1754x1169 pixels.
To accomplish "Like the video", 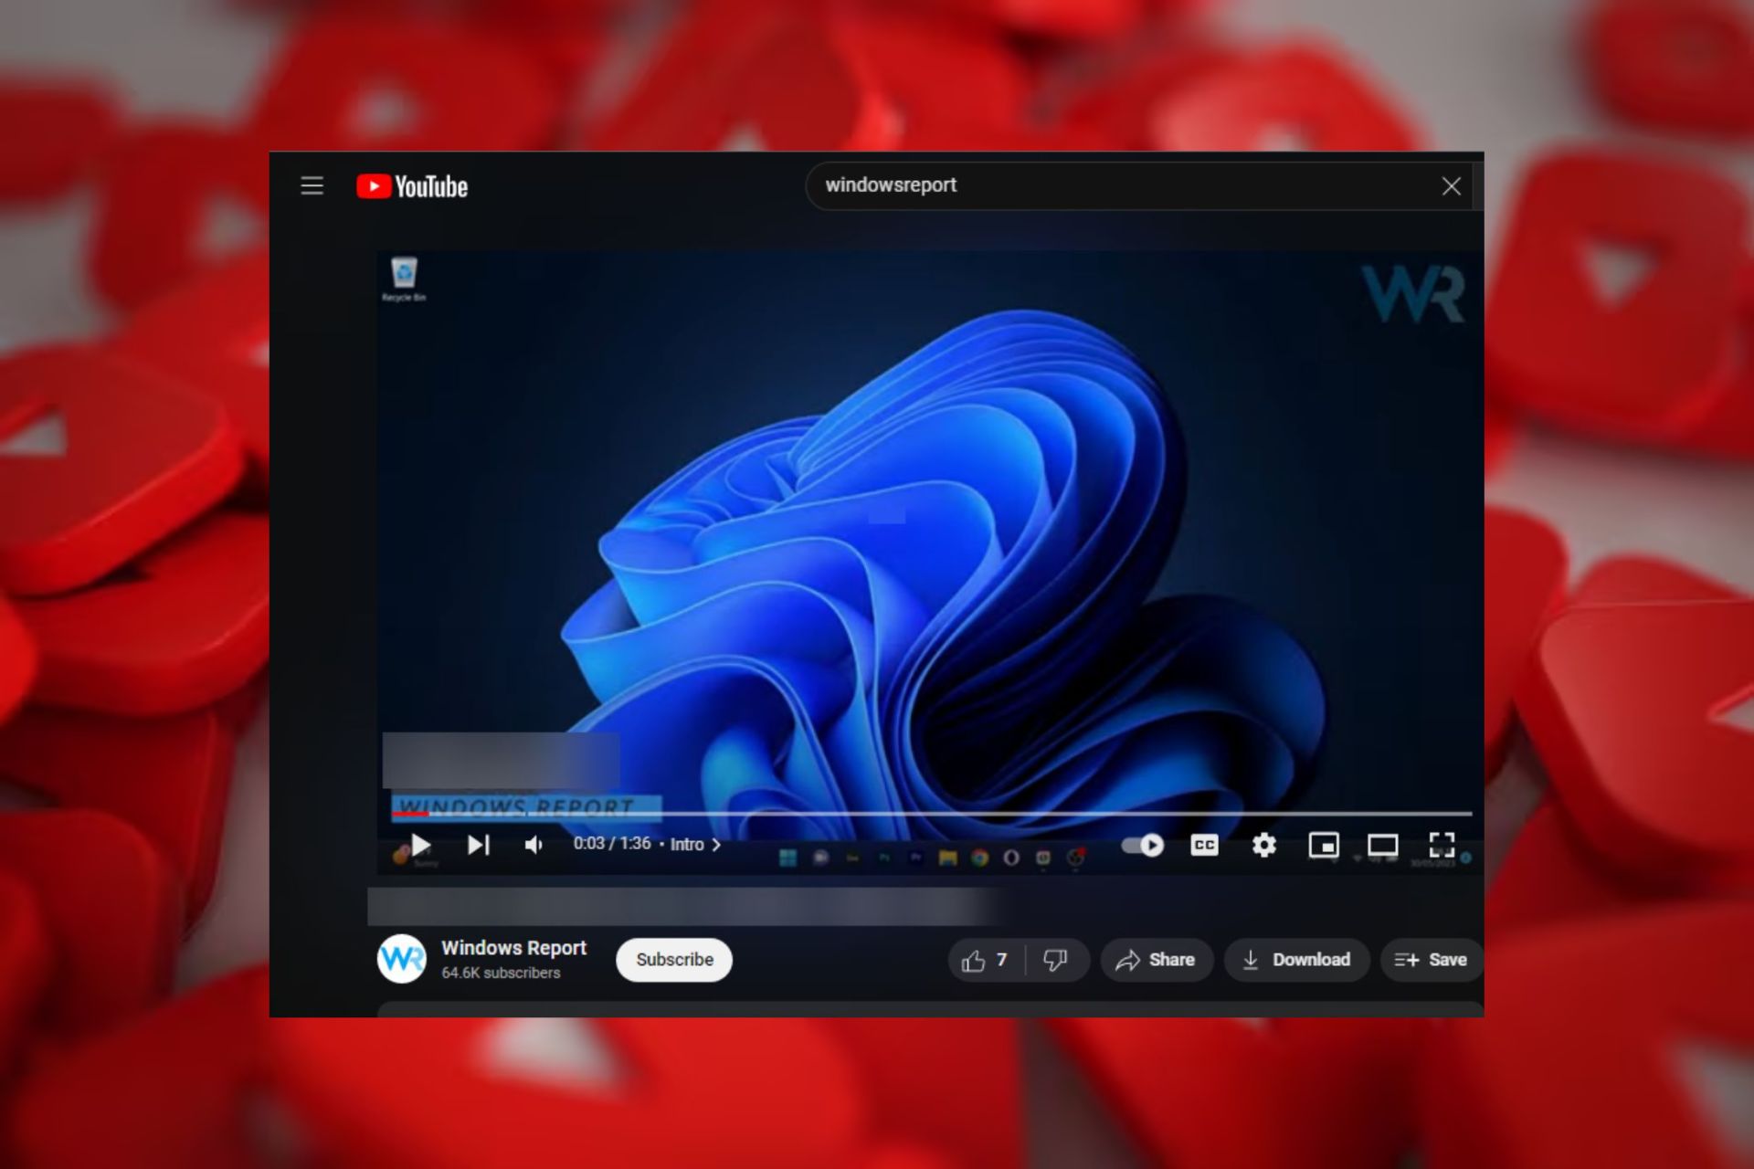I will 986,960.
